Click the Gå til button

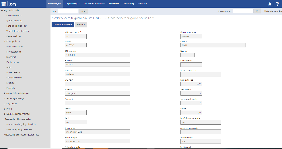(x=83, y=11)
